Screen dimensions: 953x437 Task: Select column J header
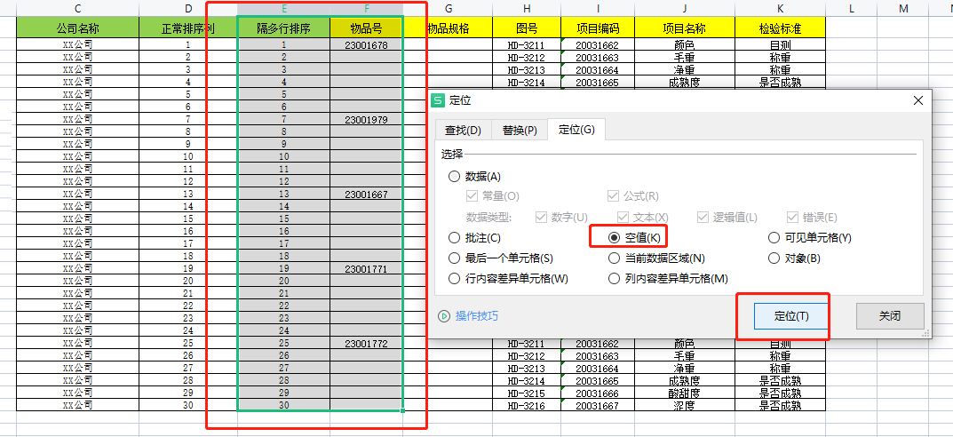coord(685,8)
